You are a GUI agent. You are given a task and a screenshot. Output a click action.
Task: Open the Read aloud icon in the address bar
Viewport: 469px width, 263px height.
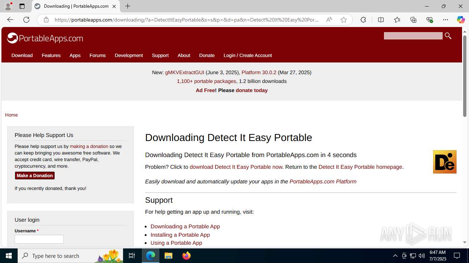[329, 20]
